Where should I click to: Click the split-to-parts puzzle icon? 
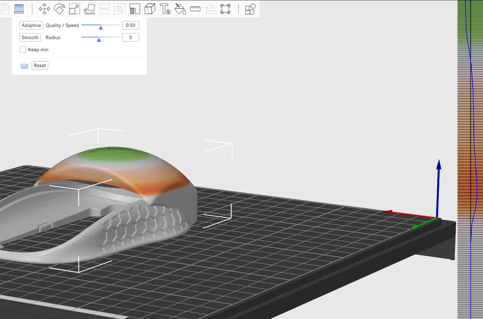pyautogui.click(x=249, y=9)
